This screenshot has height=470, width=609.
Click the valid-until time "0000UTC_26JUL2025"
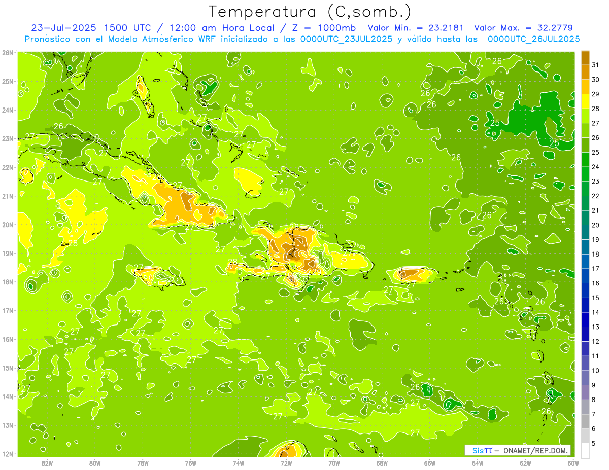tap(533, 39)
